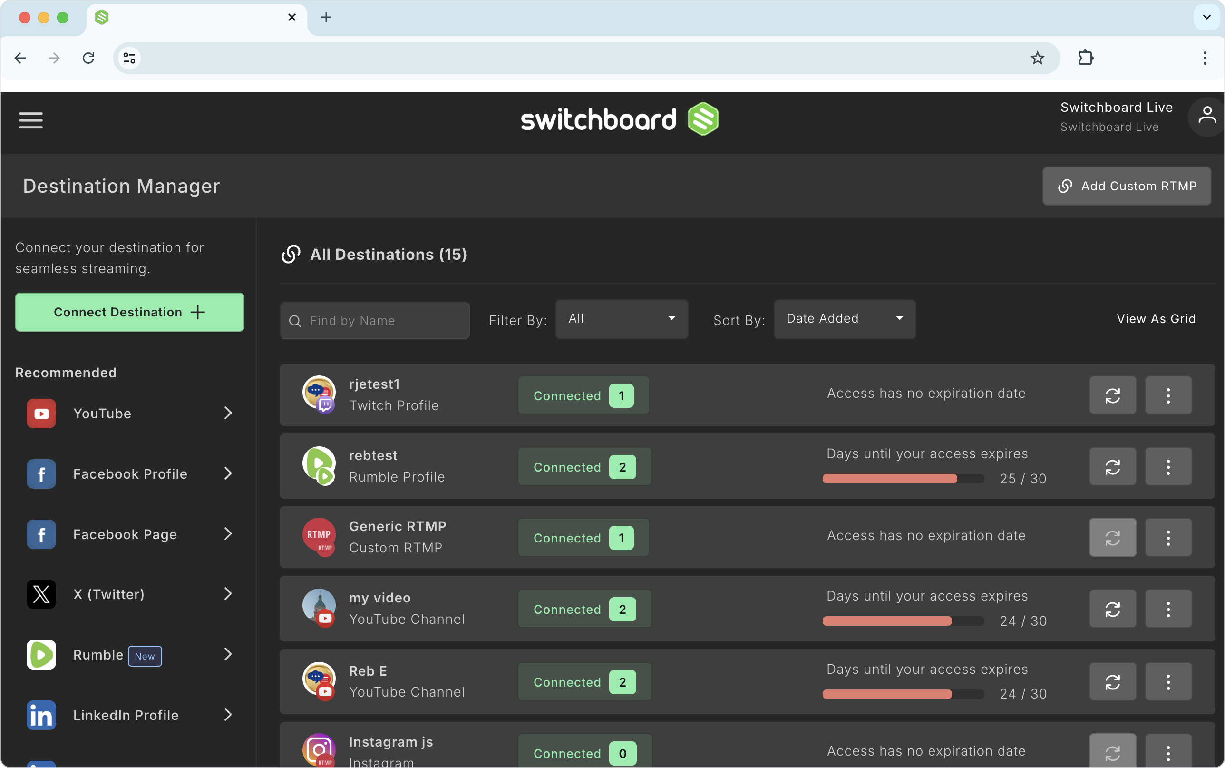This screenshot has height=768, width=1225.
Task: Open the Filter By dropdown
Action: [x=622, y=319]
